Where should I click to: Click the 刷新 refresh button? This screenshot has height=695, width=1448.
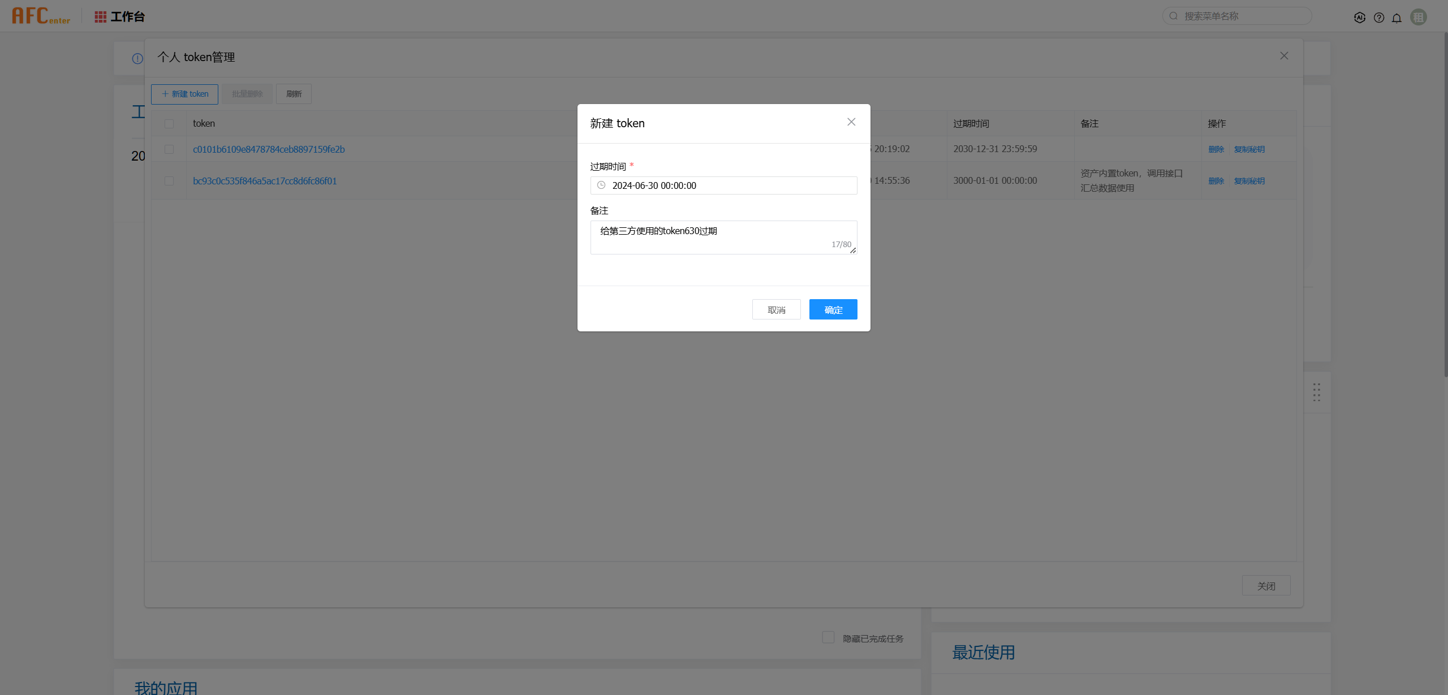294,94
